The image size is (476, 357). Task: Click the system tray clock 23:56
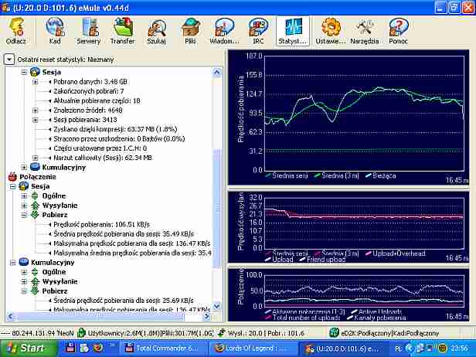(460, 348)
